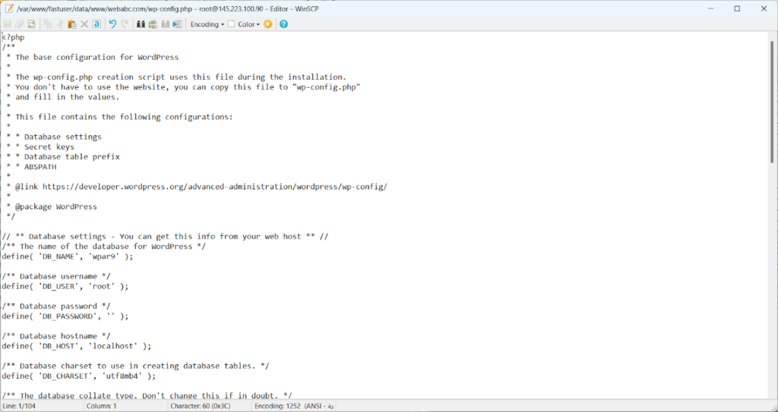Click "Encoding: 1252 (ANSI" status entry
This screenshot has width=778, height=412.
coord(294,406)
